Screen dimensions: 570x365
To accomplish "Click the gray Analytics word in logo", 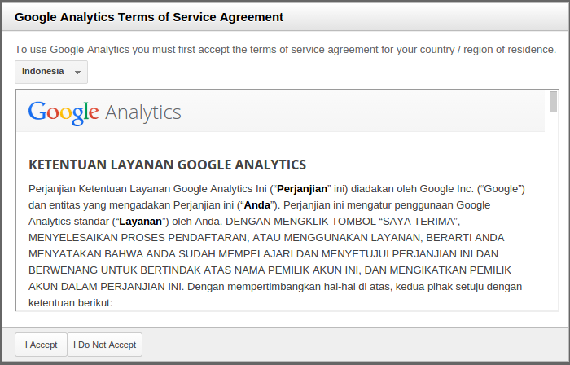I will tap(143, 112).
